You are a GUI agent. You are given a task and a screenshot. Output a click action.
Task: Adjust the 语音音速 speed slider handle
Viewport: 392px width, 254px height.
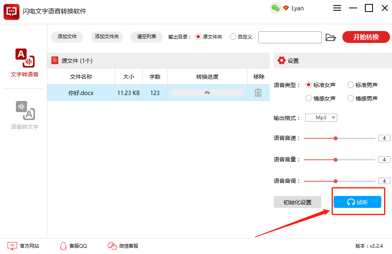336,138
